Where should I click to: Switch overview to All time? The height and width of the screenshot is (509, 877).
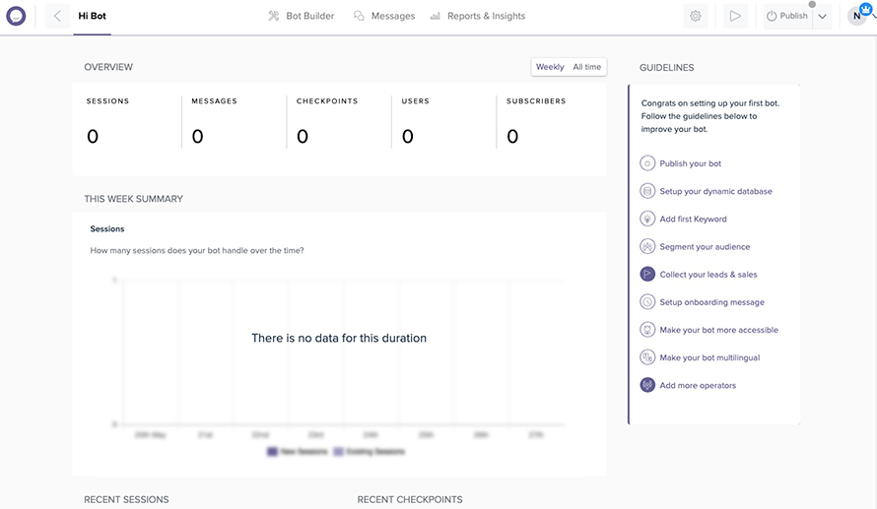(x=586, y=67)
